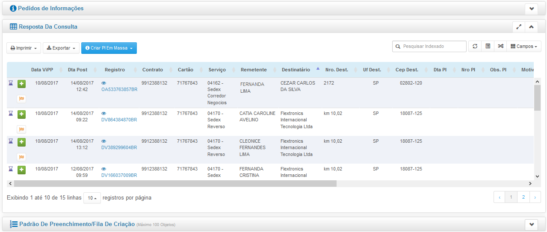This screenshot has height=232, width=547.
Task: Toggle eye icon for DV864384870BR
Action: [103, 114]
